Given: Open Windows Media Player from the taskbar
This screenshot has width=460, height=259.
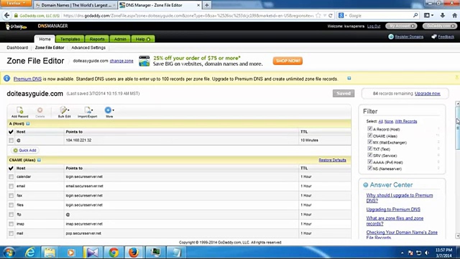Looking at the screenshot, I should (x=71, y=253).
